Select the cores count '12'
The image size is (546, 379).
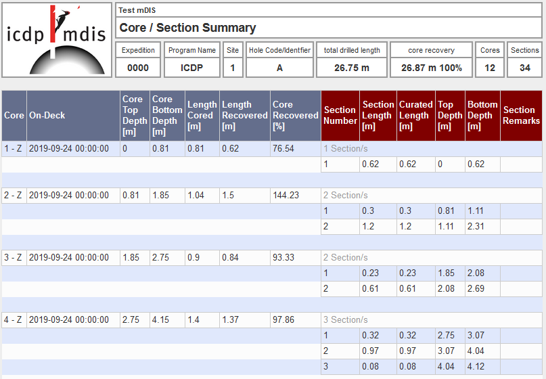click(x=490, y=68)
